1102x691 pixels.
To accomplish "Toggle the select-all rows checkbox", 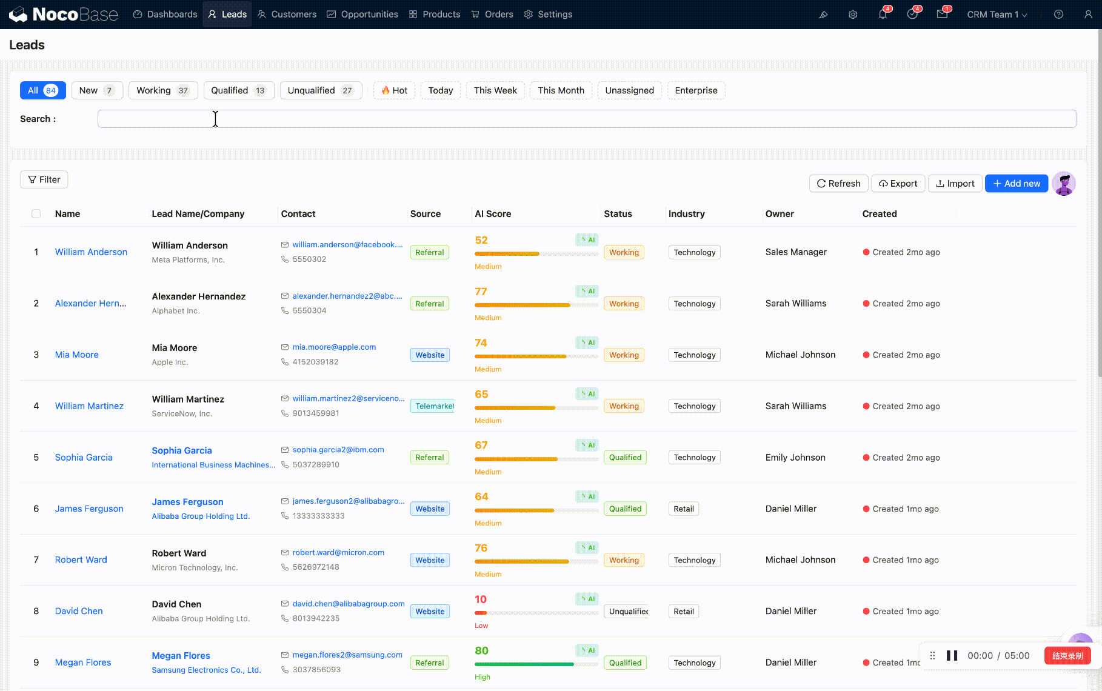I will pyautogui.click(x=36, y=214).
